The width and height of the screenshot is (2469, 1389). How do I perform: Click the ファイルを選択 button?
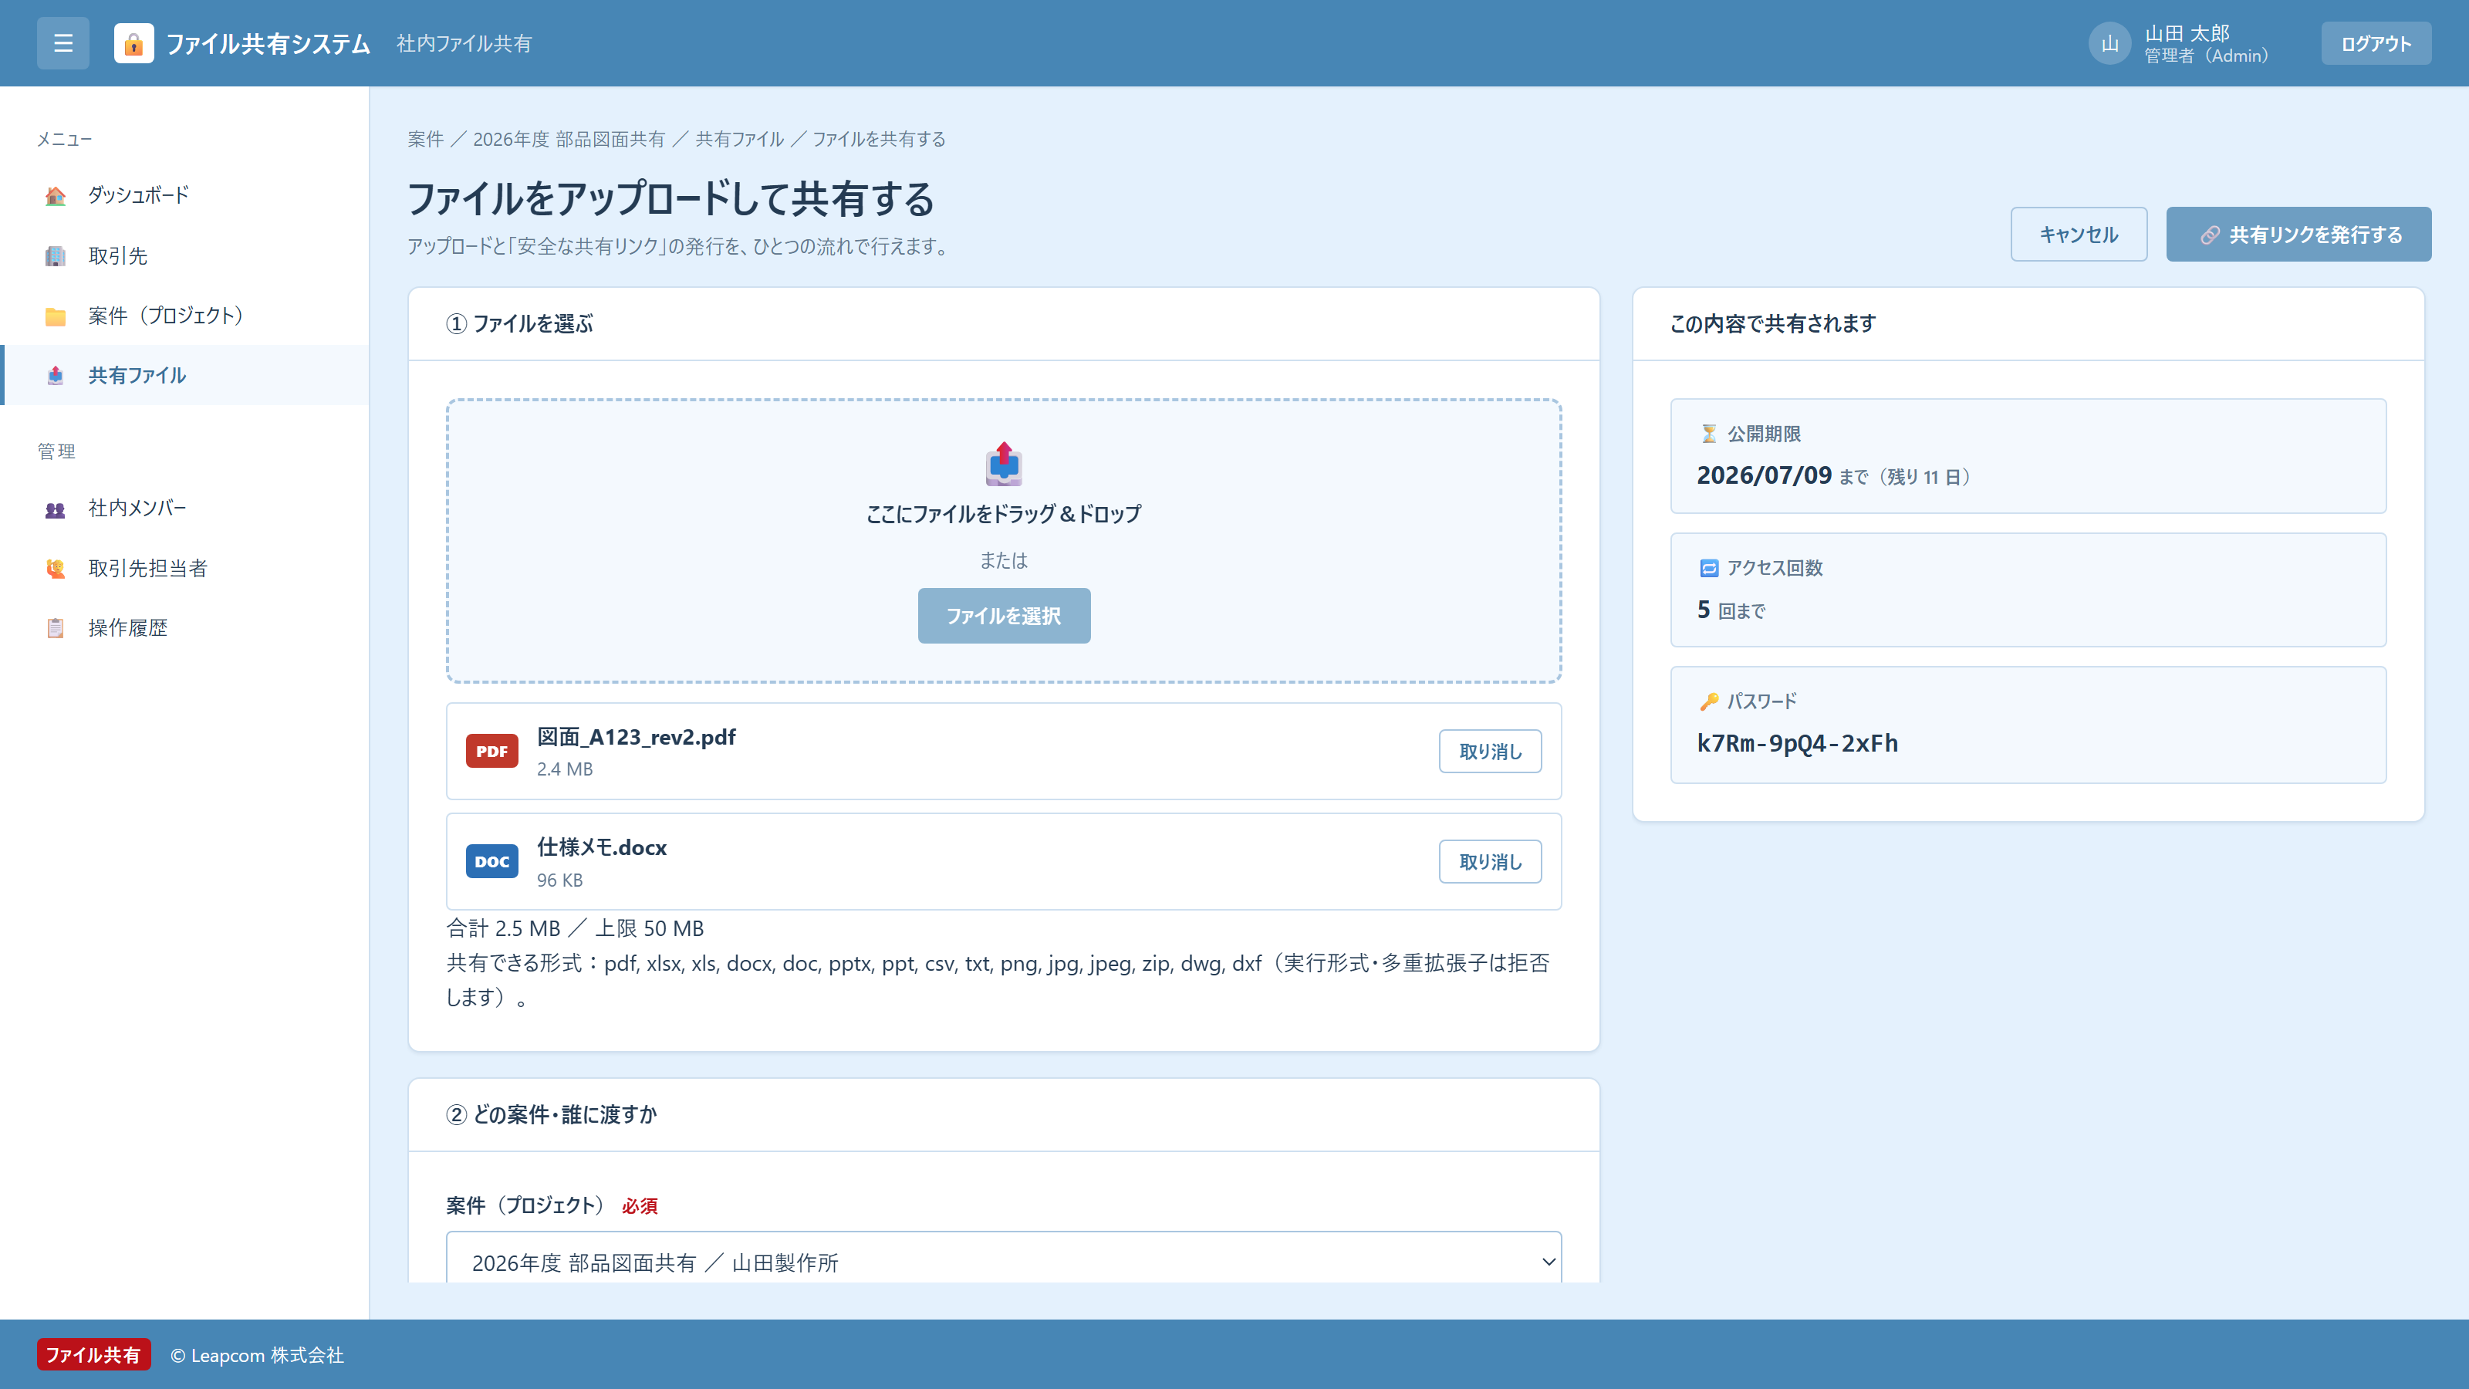click(x=1004, y=616)
